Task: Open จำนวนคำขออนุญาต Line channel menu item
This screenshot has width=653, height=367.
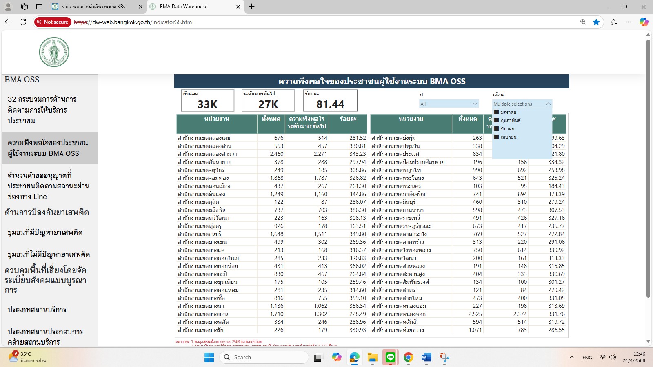Action: [x=50, y=186]
